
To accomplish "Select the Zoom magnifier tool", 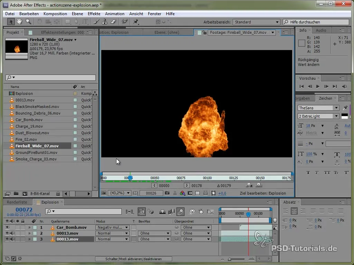I will (x=28, y=22).
